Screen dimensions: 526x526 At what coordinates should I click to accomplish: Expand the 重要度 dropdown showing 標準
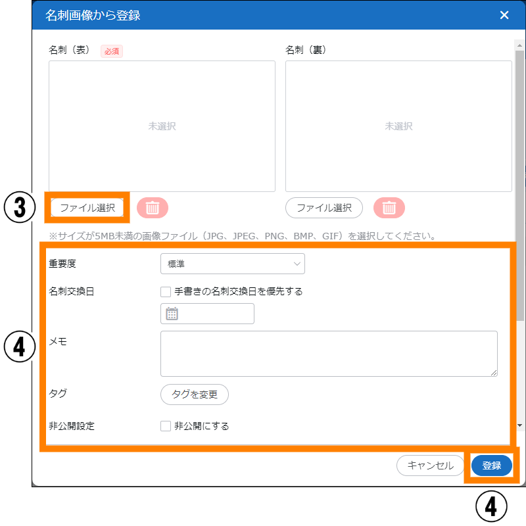click(x=232, y=264)
